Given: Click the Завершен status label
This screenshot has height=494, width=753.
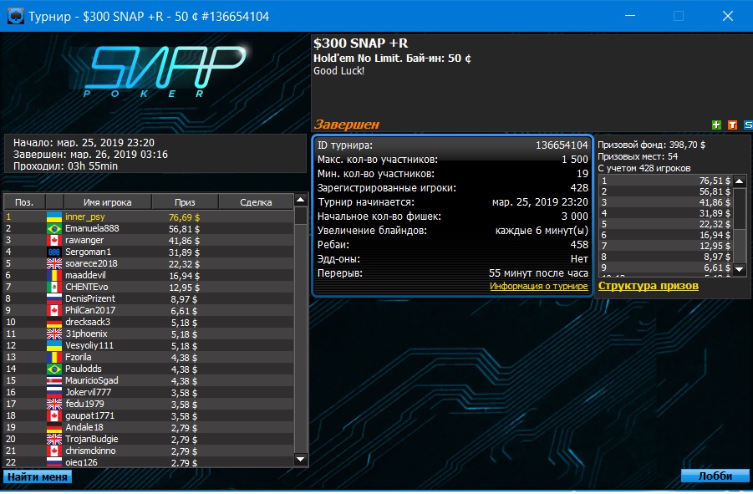Looking at the screenshot, I should coord(346,125).
